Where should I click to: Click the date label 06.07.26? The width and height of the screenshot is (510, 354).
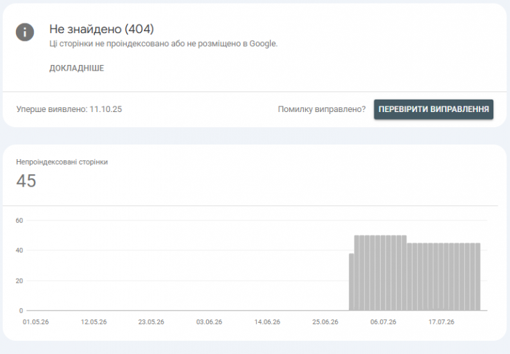tap(383, 322)
